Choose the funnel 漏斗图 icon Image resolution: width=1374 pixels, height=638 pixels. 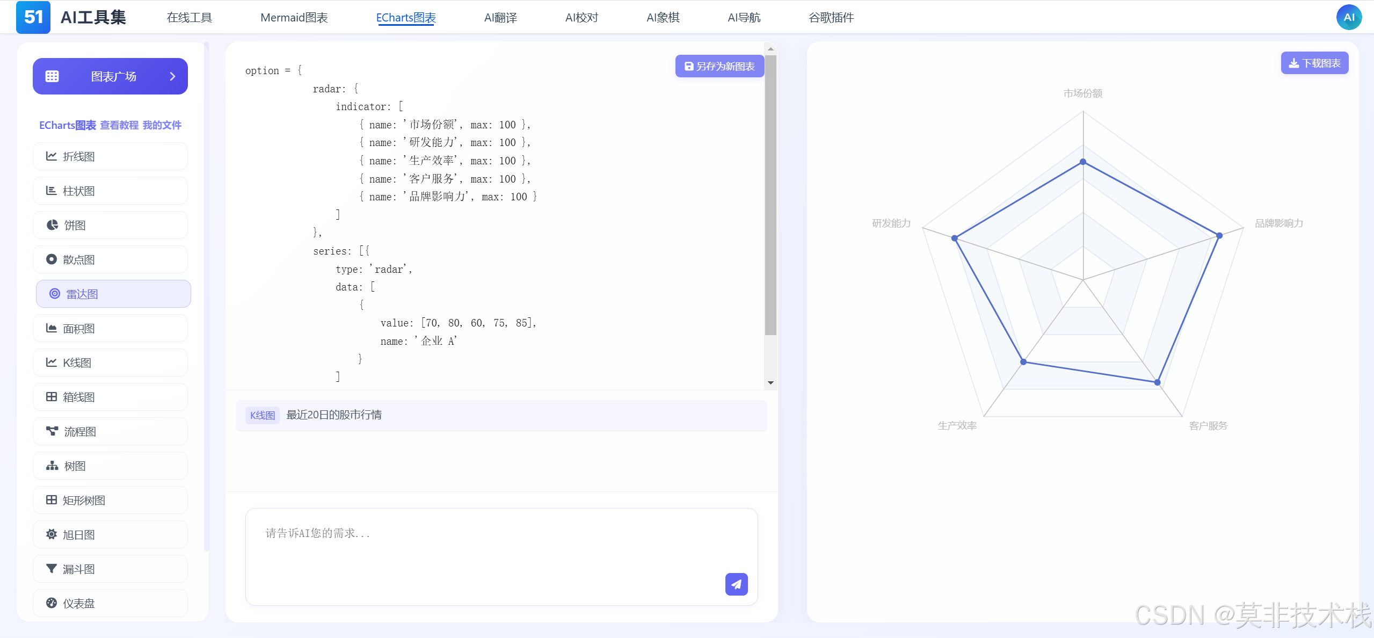[x=52, y=569]
